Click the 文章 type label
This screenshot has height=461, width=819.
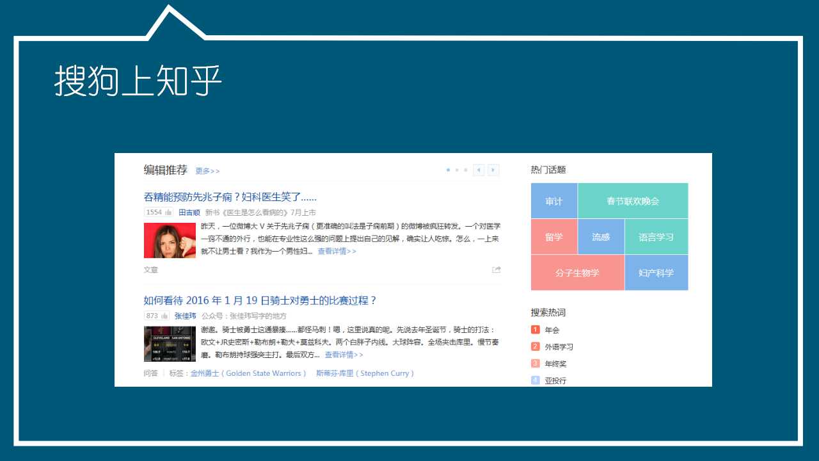[151, 270]
